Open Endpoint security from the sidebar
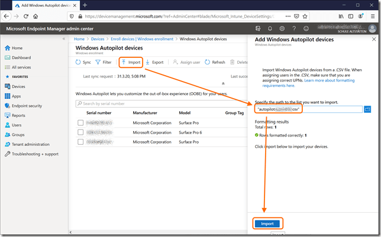 pos(27,106)
